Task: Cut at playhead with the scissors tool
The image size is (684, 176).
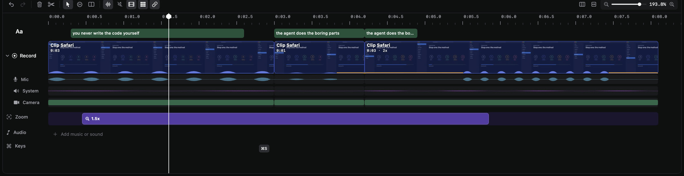Action: click(51, 4)
